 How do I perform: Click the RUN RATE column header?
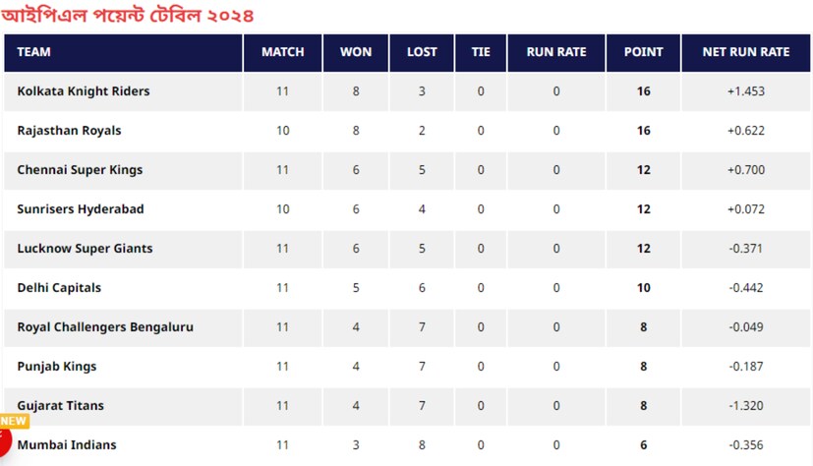[x=556, y=52]
